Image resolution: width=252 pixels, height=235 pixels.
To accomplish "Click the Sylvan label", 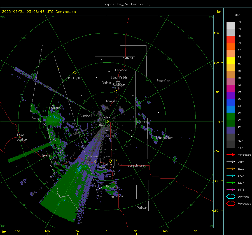I will 107,82.
